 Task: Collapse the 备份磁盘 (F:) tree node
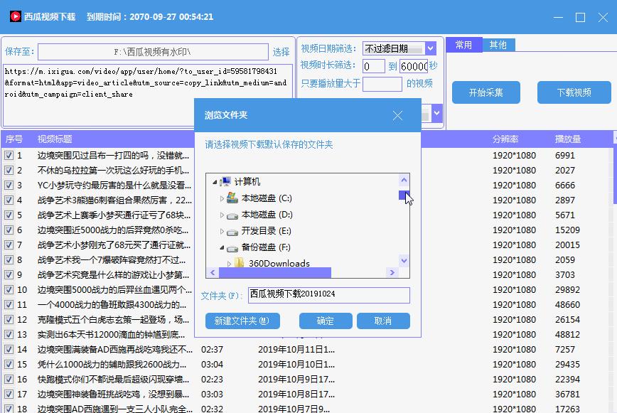tap(222, 247)
